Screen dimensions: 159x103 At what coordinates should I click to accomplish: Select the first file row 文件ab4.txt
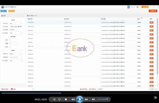91,22
